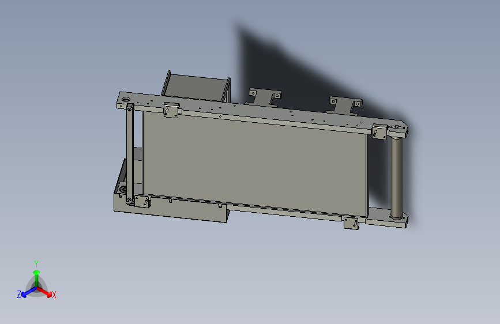The image size is (500, 324).
Task: Click the red X axis of the orientation triad
Action: pyautogui.click(x=44, y=292)
